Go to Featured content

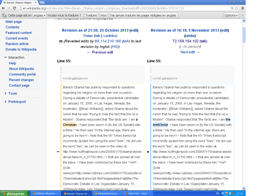[x=18, y=33]
